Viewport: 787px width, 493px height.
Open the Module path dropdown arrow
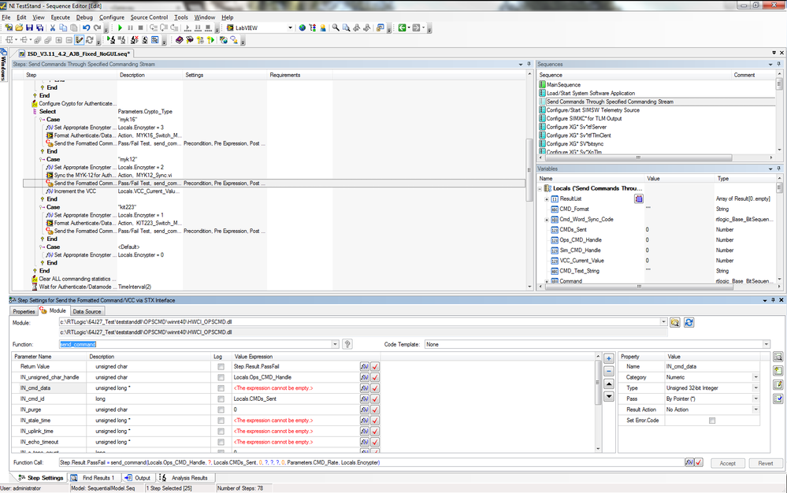tap(663, 322)
